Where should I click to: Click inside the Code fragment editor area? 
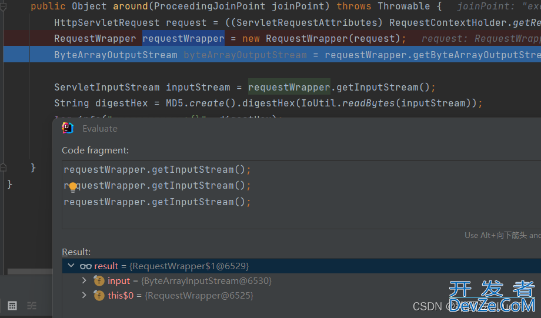(x=301, y=195)
